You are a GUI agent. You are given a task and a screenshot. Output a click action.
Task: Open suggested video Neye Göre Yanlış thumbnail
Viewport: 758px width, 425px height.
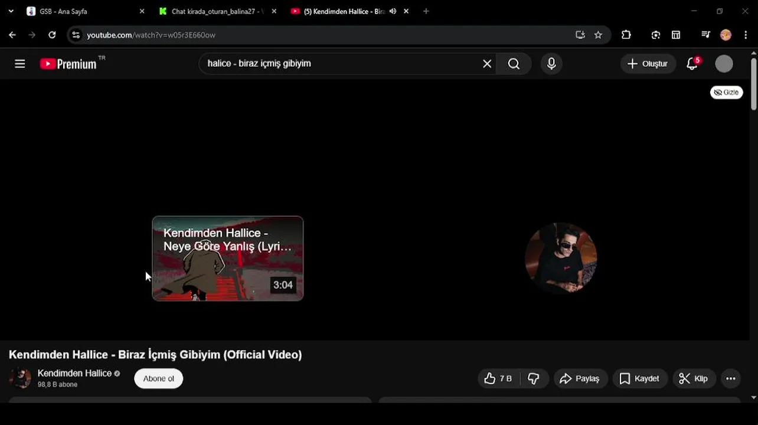[228, 259]
